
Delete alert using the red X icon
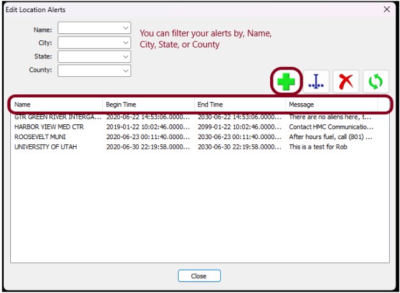click(x=346, y=81)
